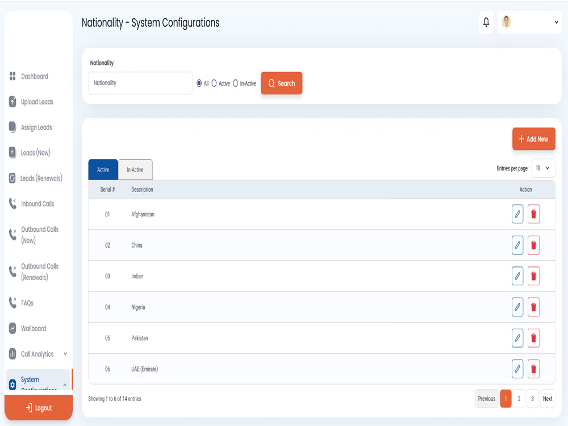The width and height of the screenshot is (568, 426).
Task: Edit the Indian entry
Action: tap(517, 276)
